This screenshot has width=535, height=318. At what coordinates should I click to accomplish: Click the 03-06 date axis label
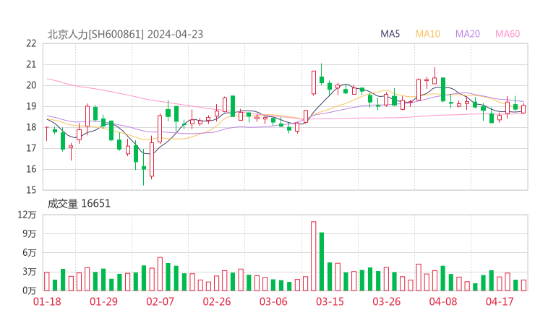pos(273,301)
